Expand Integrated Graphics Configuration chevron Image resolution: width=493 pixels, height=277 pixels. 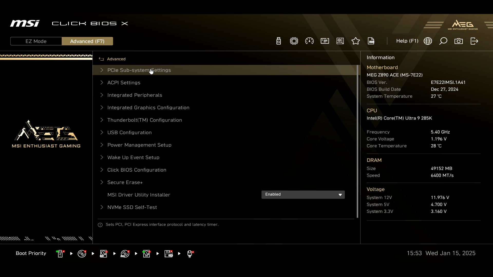102,107
